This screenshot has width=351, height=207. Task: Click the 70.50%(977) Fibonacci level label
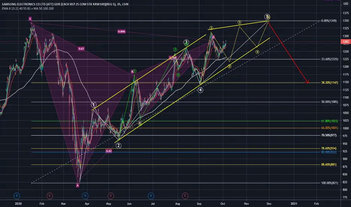point(329,135)
